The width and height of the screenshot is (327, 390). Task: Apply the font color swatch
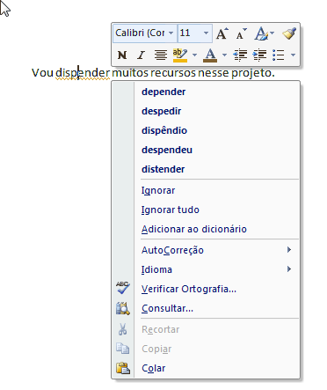(210, 55)
